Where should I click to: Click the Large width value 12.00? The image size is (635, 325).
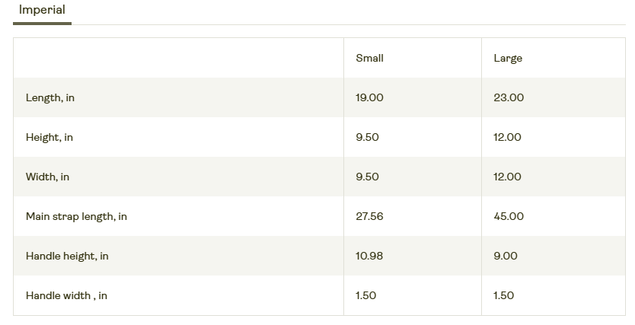[507, 177]
